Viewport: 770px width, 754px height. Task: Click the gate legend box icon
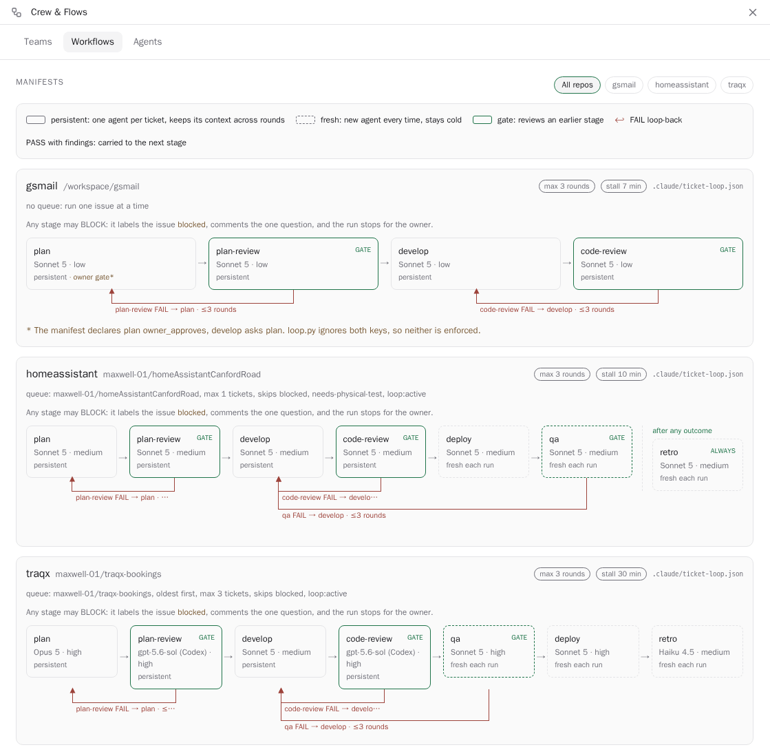point(482,120)
